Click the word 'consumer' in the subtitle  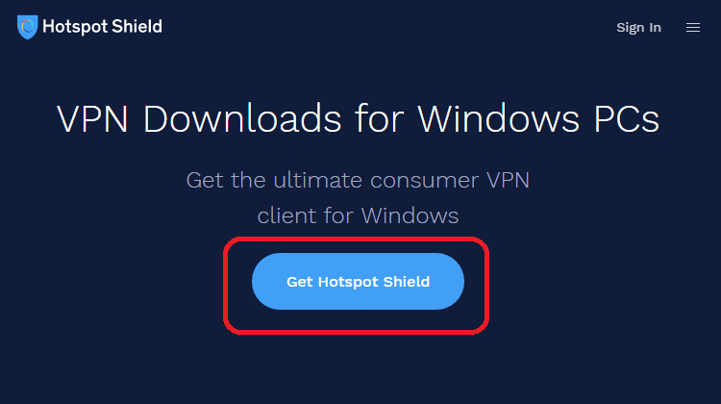pyautogui.click(x=424, y=181)
